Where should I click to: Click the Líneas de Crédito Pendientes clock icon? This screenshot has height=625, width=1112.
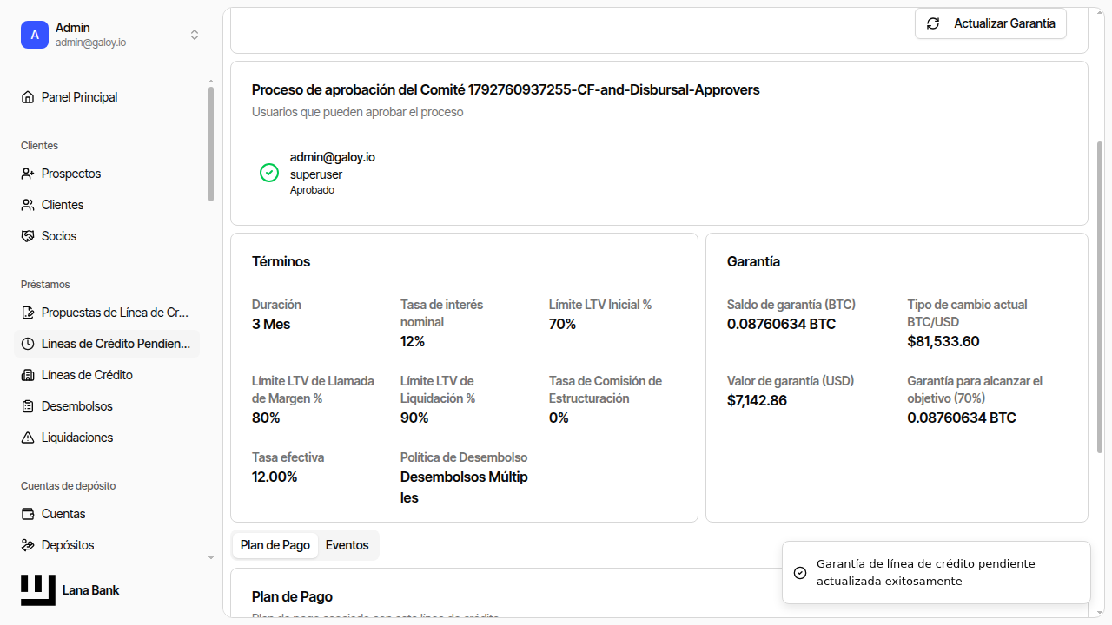pos(28,344)
